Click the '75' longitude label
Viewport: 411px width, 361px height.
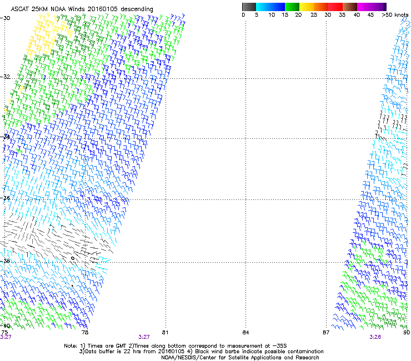(4, 333)
